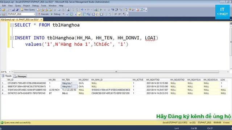Click the Change Connection icon

click(x=4, y=14)
